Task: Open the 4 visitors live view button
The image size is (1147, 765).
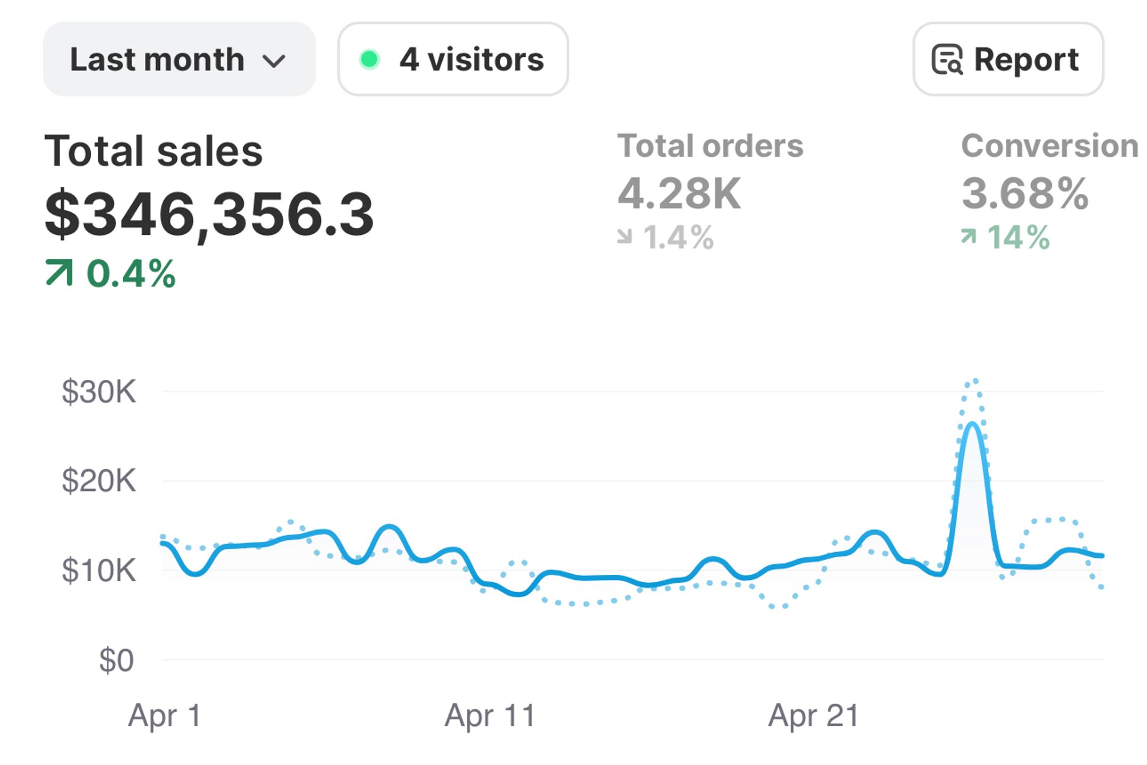Action: pyautogui.click(x=453, y=59)
